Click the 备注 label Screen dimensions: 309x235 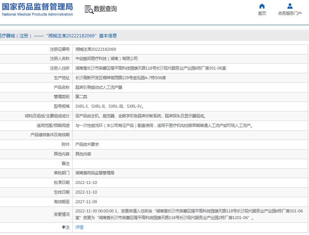pos(66,164)
